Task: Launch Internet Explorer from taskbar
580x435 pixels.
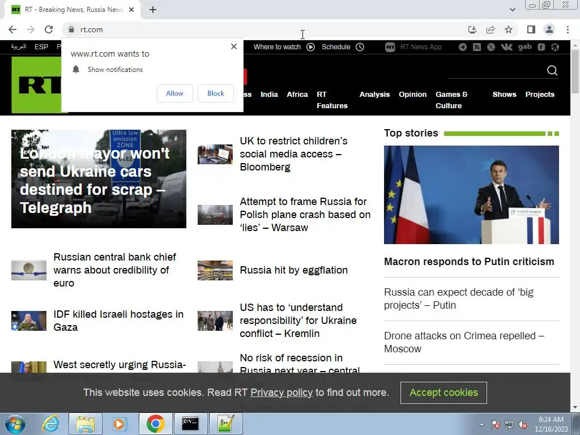Action: (50, 424)
